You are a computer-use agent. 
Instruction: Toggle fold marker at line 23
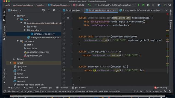point(72,51)
